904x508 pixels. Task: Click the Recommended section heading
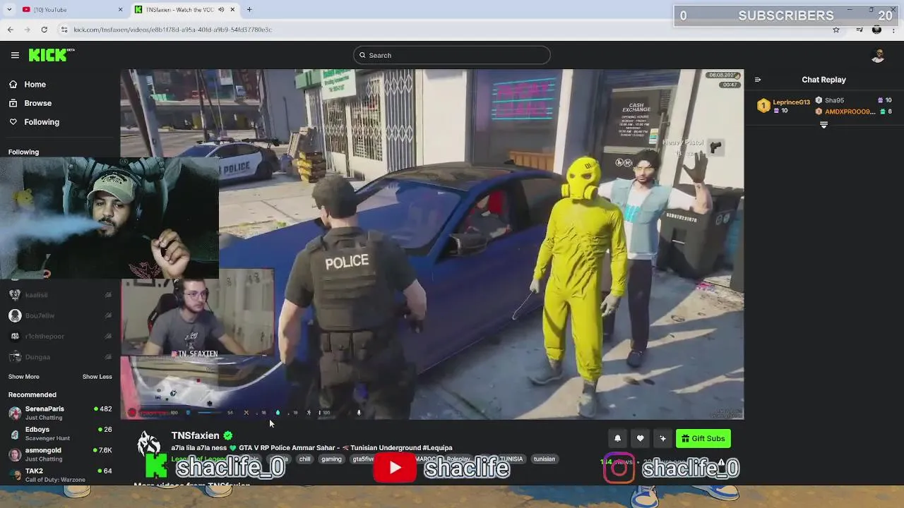click(x=32, y=394)
